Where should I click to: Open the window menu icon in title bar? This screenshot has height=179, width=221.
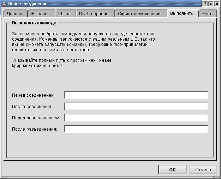tap(4, 4)
